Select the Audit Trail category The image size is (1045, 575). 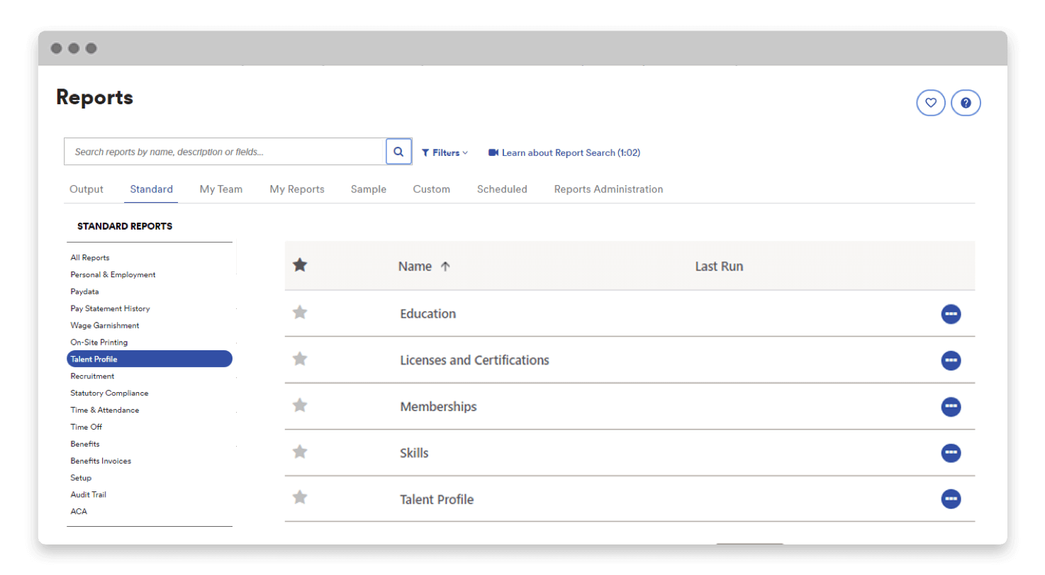pos(89,495)
